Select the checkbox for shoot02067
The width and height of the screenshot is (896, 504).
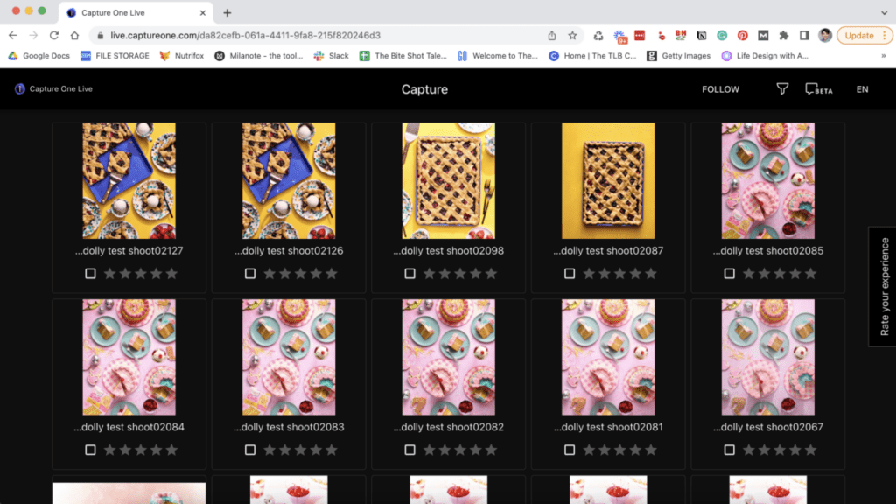click(x=729, y=451)
